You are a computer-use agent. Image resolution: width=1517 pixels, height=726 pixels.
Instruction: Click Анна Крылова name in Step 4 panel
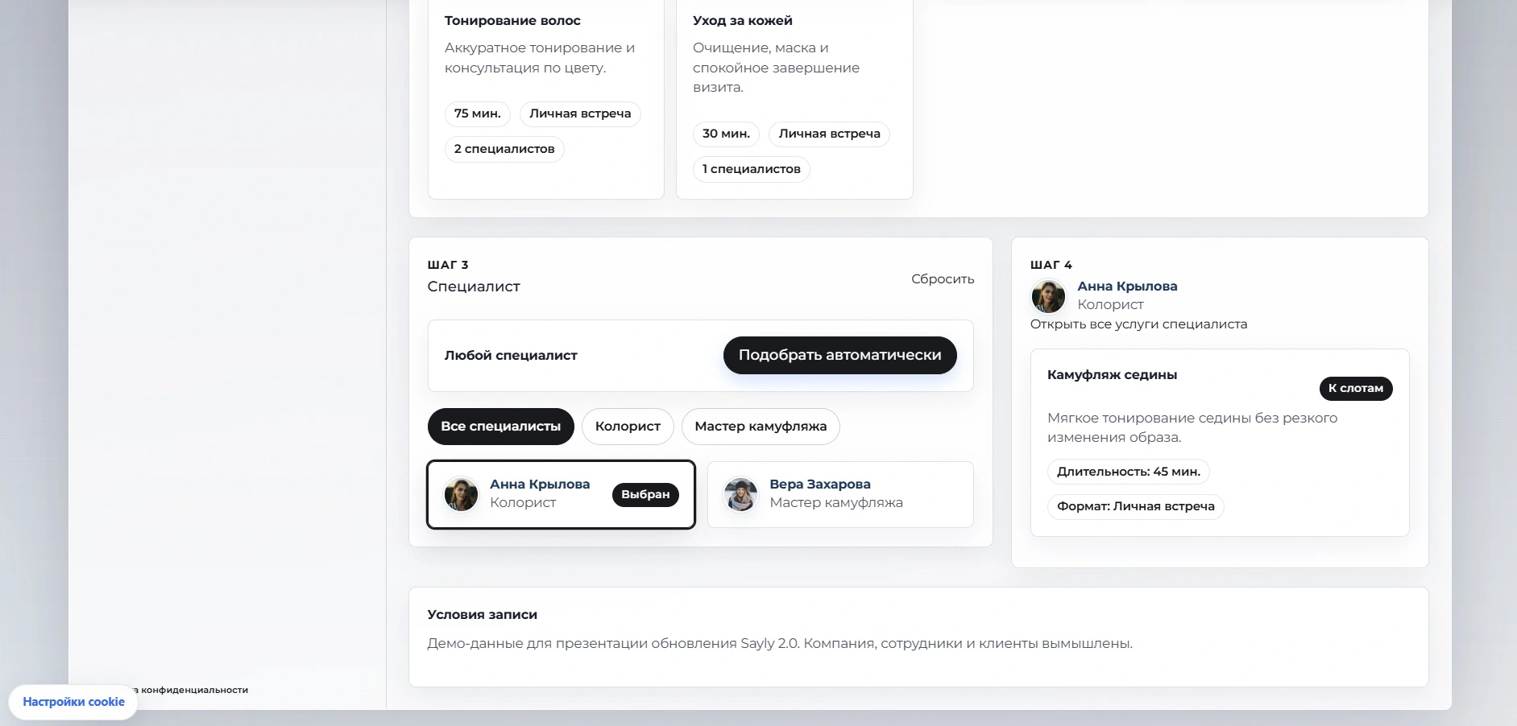coord(1127,286)
